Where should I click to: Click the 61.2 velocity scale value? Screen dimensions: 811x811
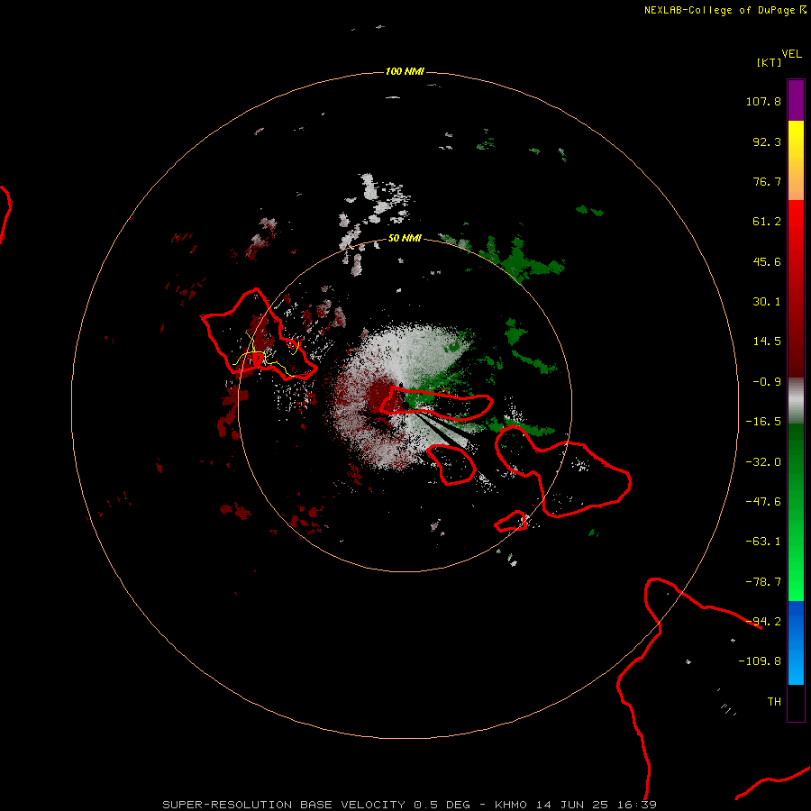click(767, 222)
